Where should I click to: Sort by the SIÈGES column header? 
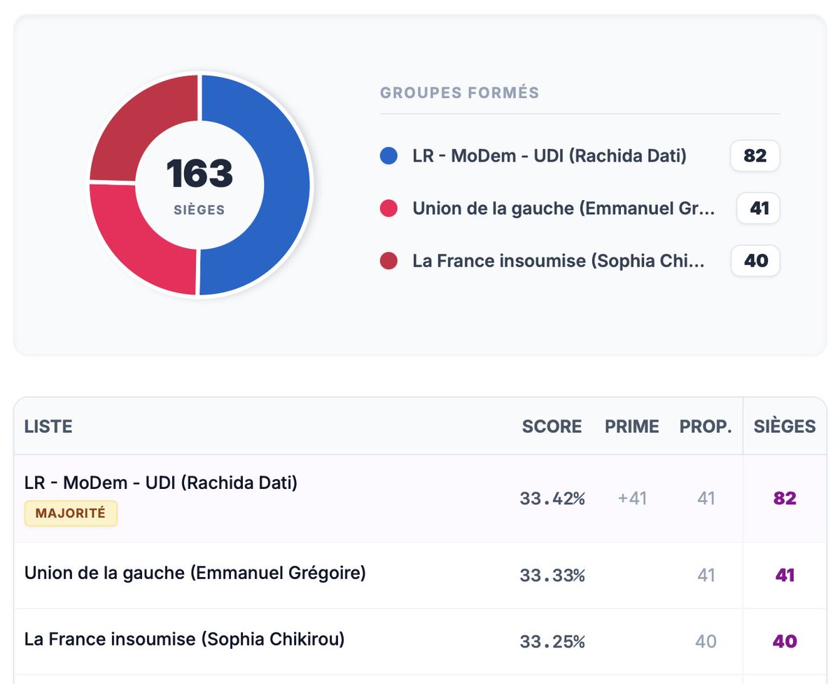pyautogui.click(x=785, y=427)
